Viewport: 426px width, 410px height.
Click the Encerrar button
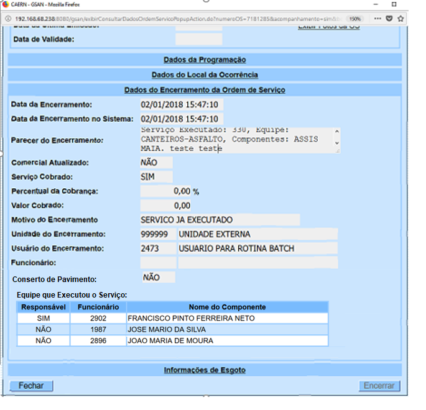point(379,386)
